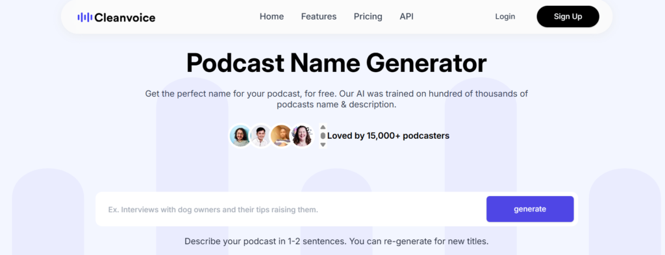Open the Pricing nav link
665x255 pixels.
pyautogui.click(x=368, y=16)
